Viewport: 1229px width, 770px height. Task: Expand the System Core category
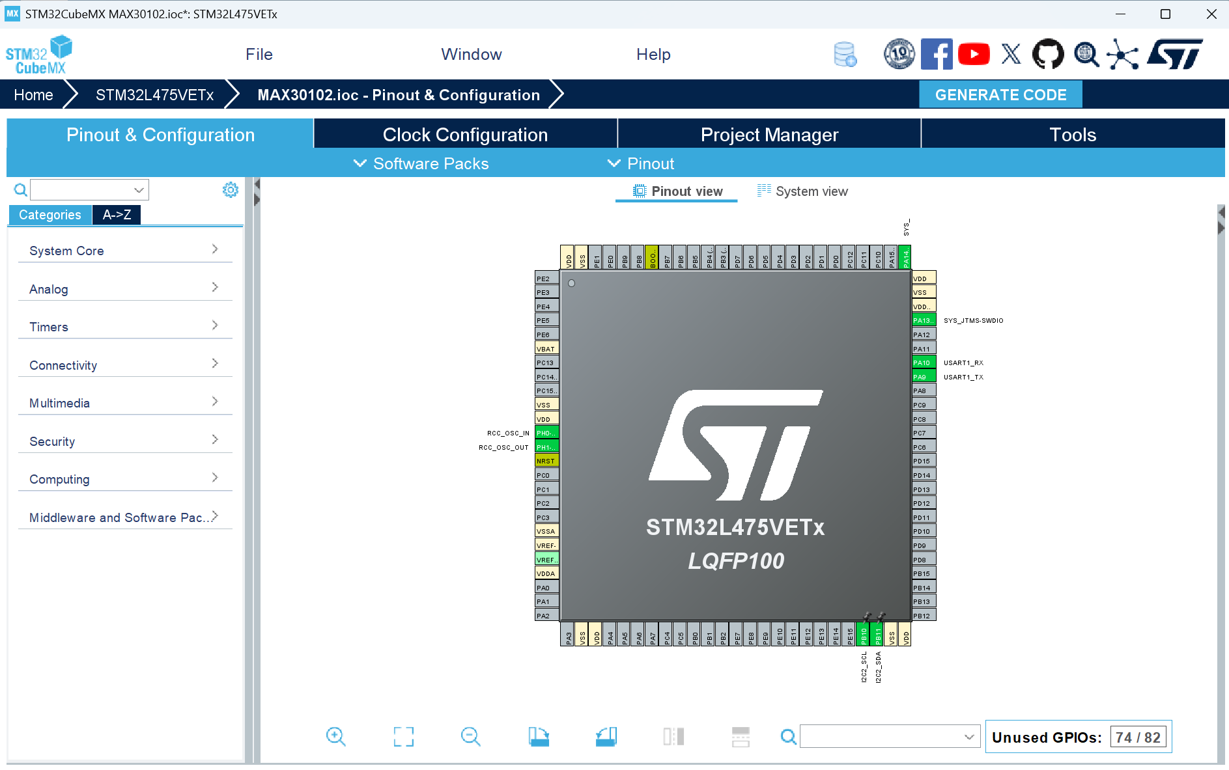coord(125,251)
